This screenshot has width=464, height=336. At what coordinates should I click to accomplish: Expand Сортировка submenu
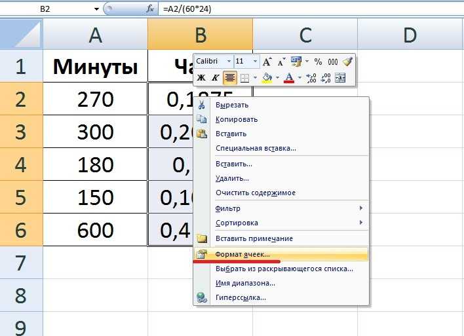281,223
